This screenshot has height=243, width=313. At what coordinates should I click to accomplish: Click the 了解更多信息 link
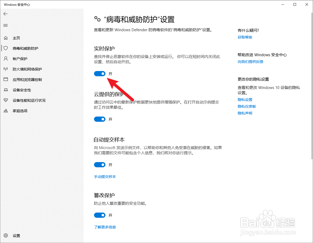[x=105, y=227]
